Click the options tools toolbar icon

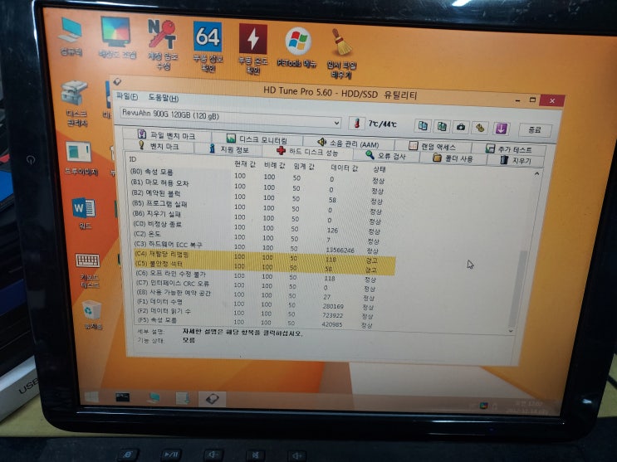pyautogui.click(x=480, y=128)
